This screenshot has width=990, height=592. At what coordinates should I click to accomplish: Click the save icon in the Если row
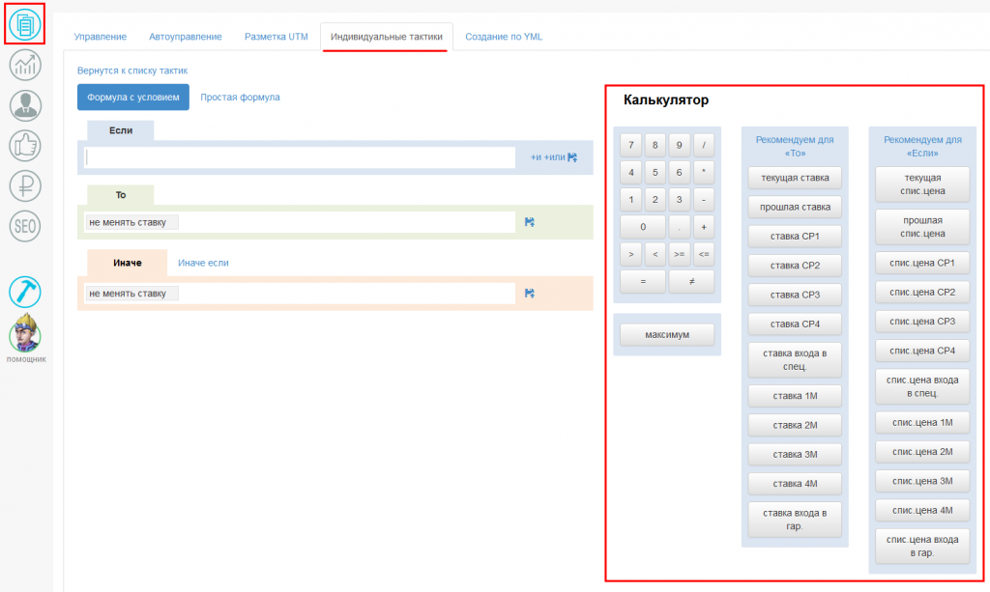click(x=572, y=157)
